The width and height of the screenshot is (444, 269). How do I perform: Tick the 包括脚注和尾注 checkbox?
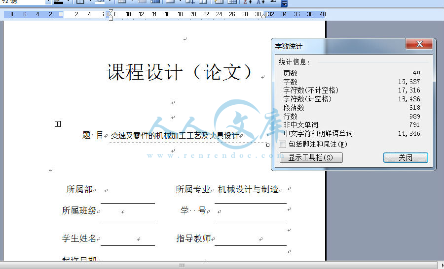click(282, 145)
